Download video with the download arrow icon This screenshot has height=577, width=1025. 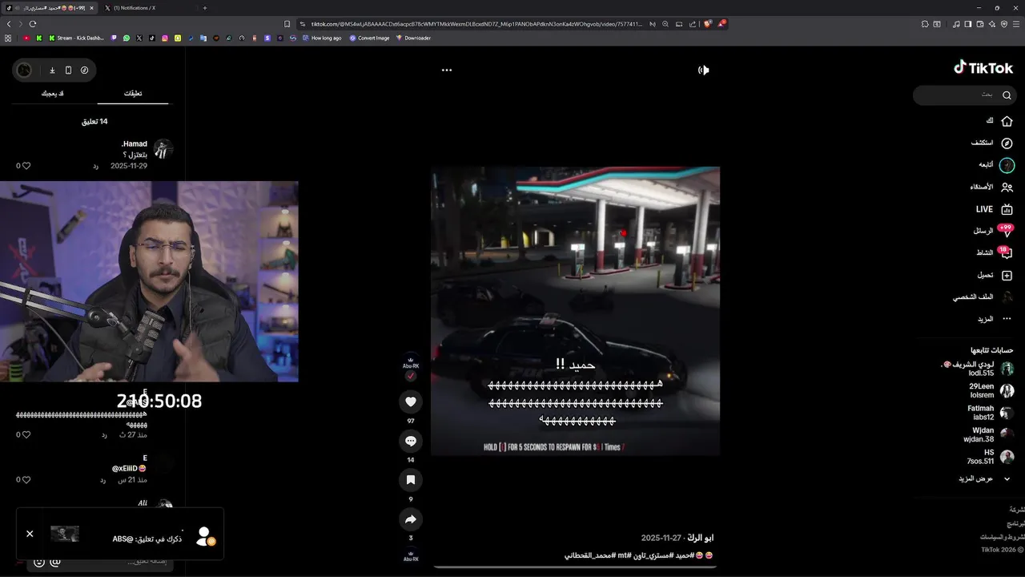pyautogui.click(x=52, y=70)
